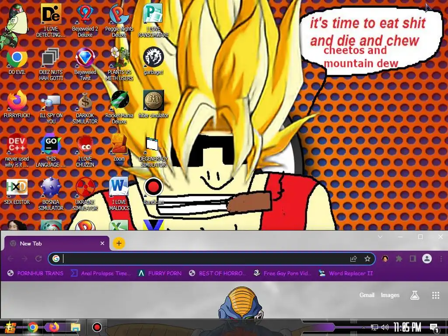
Task: Open the Search Labs flask icon
Action: [x=415, y=295]
